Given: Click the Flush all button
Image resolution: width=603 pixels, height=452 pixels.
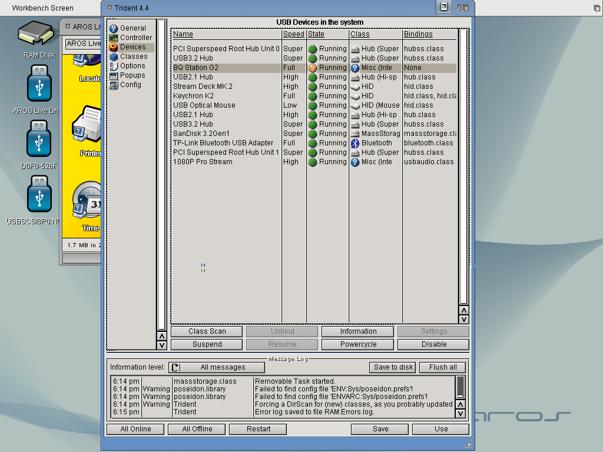Looking at the screenshot, I should 443,367.
